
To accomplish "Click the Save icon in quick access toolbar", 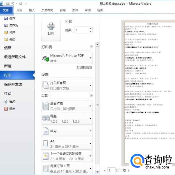I will coord(8,4).
